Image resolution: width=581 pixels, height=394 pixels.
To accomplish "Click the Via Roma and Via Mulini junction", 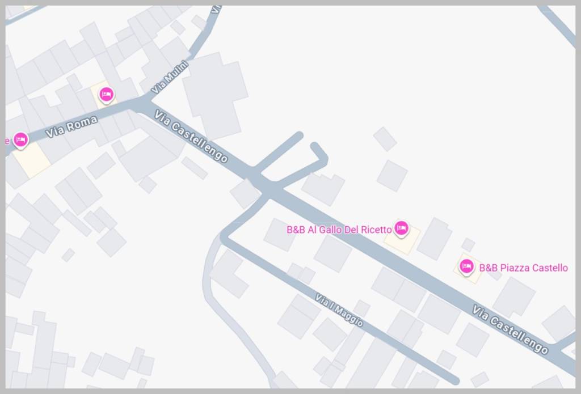I will 144,101.
